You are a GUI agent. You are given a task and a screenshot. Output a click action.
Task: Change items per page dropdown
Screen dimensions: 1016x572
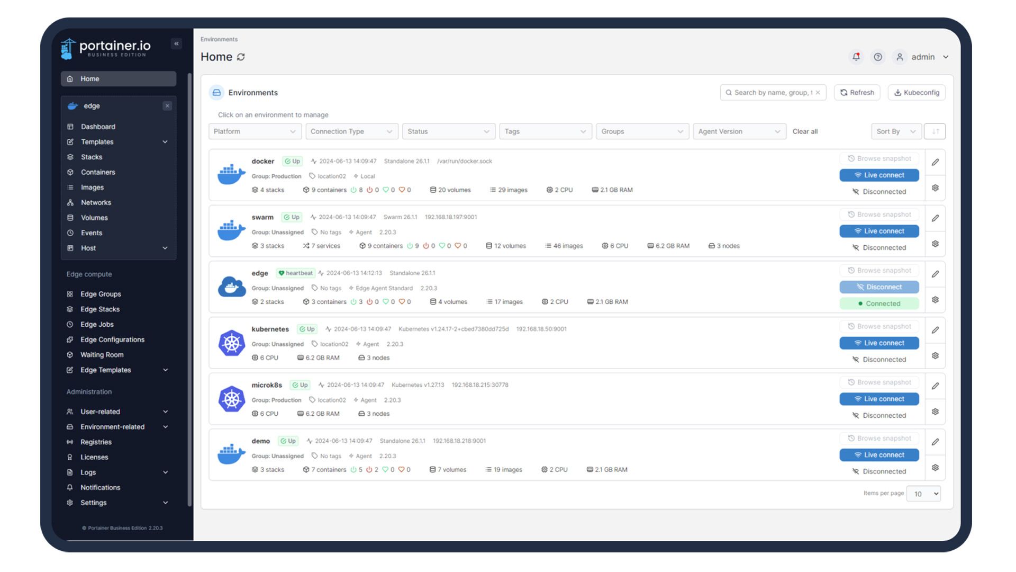pyautogui.click(x=924, y=494)
